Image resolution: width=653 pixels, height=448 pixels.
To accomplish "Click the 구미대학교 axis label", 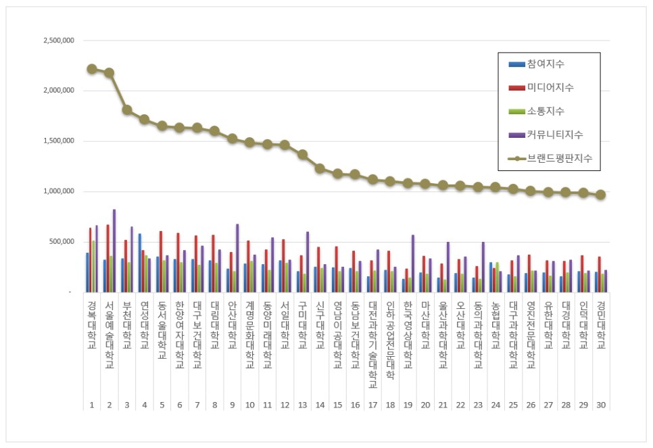I will 303,325.
